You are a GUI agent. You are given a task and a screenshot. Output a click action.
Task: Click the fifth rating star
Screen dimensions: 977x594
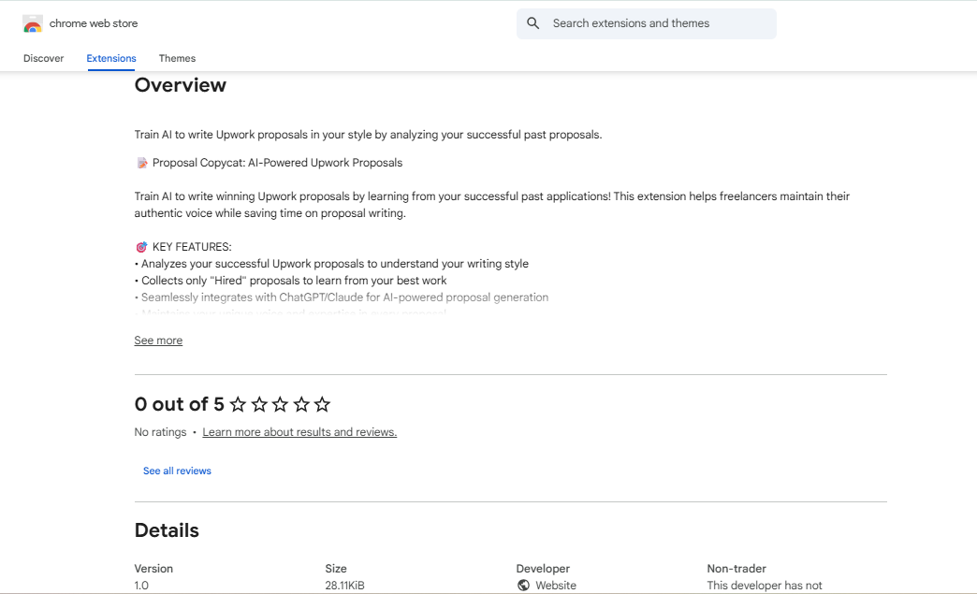322,405
